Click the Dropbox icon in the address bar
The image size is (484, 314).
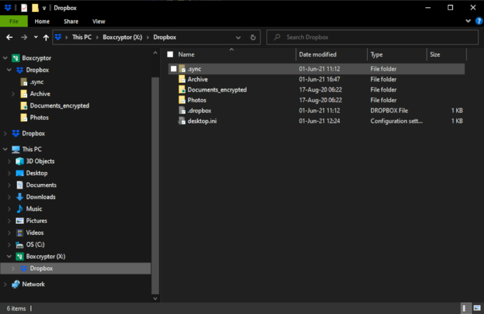click(58, 37)
